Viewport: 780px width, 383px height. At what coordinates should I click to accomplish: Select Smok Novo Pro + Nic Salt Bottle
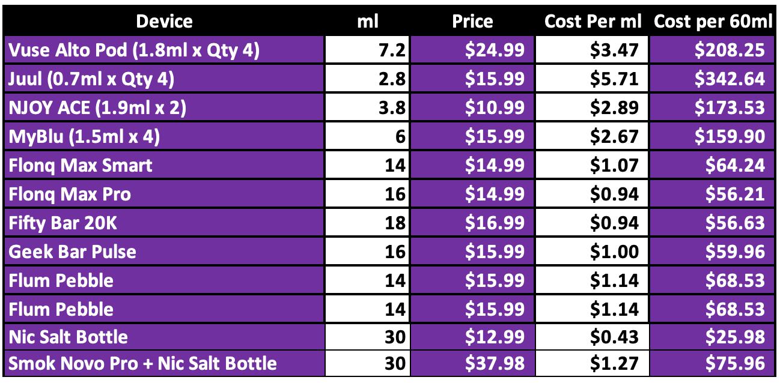[164, 364]
